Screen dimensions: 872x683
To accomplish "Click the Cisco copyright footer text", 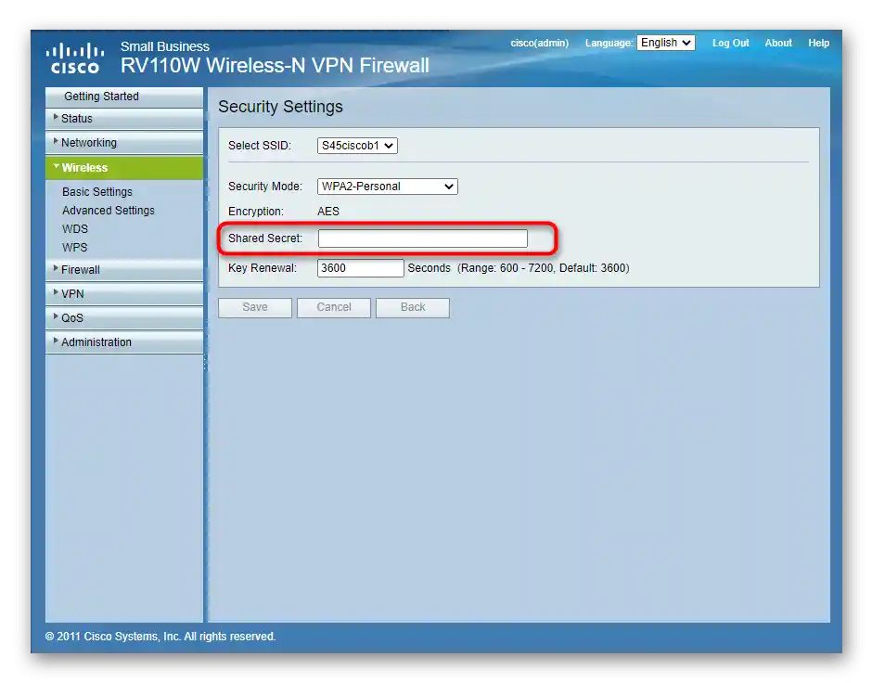I will [x=160, y=637].
